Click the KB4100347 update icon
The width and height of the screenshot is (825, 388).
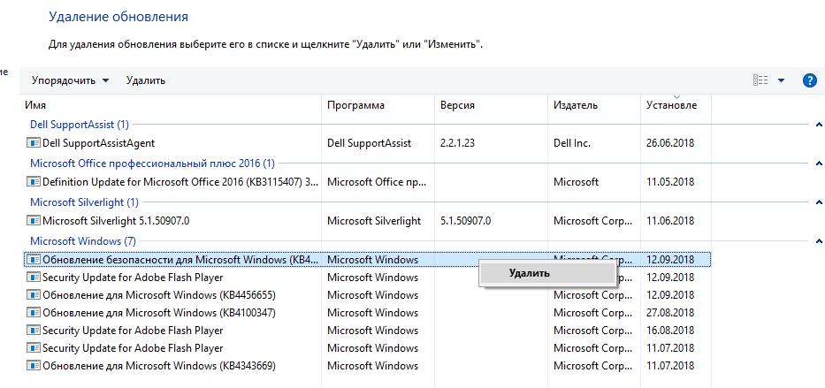33,313
